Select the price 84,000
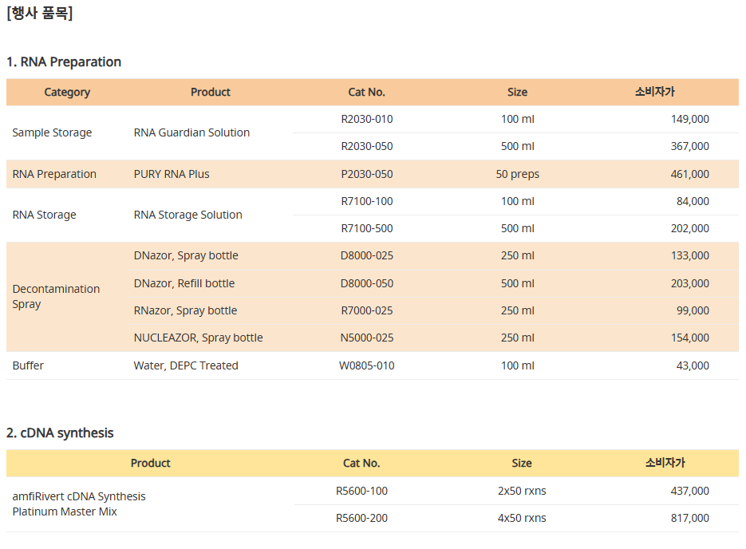 coord(693,201)
